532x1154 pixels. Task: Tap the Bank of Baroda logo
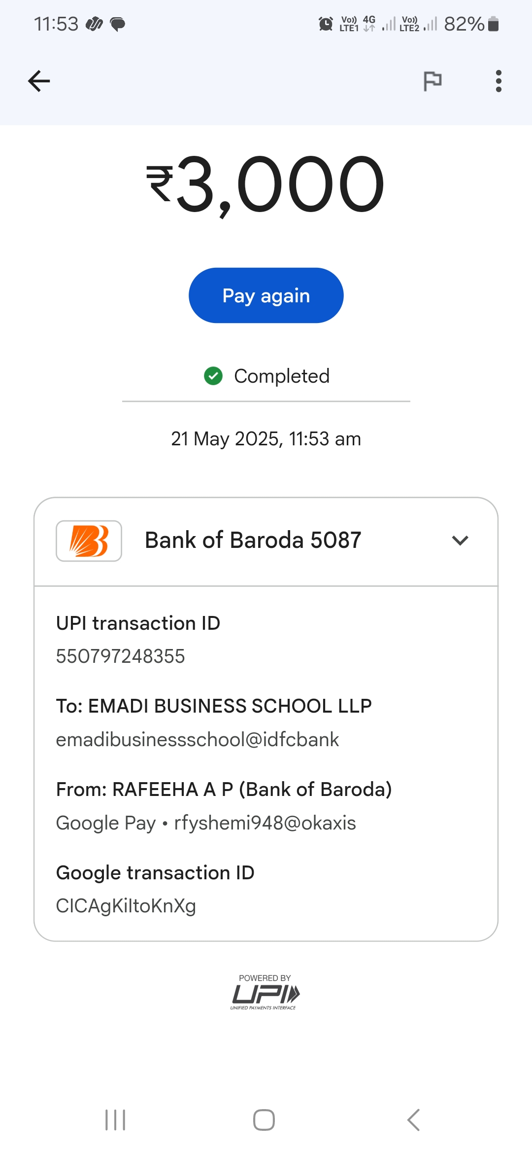coord(89,541)
